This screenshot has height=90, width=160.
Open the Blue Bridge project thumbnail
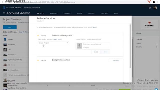click(x=5, y=44)
